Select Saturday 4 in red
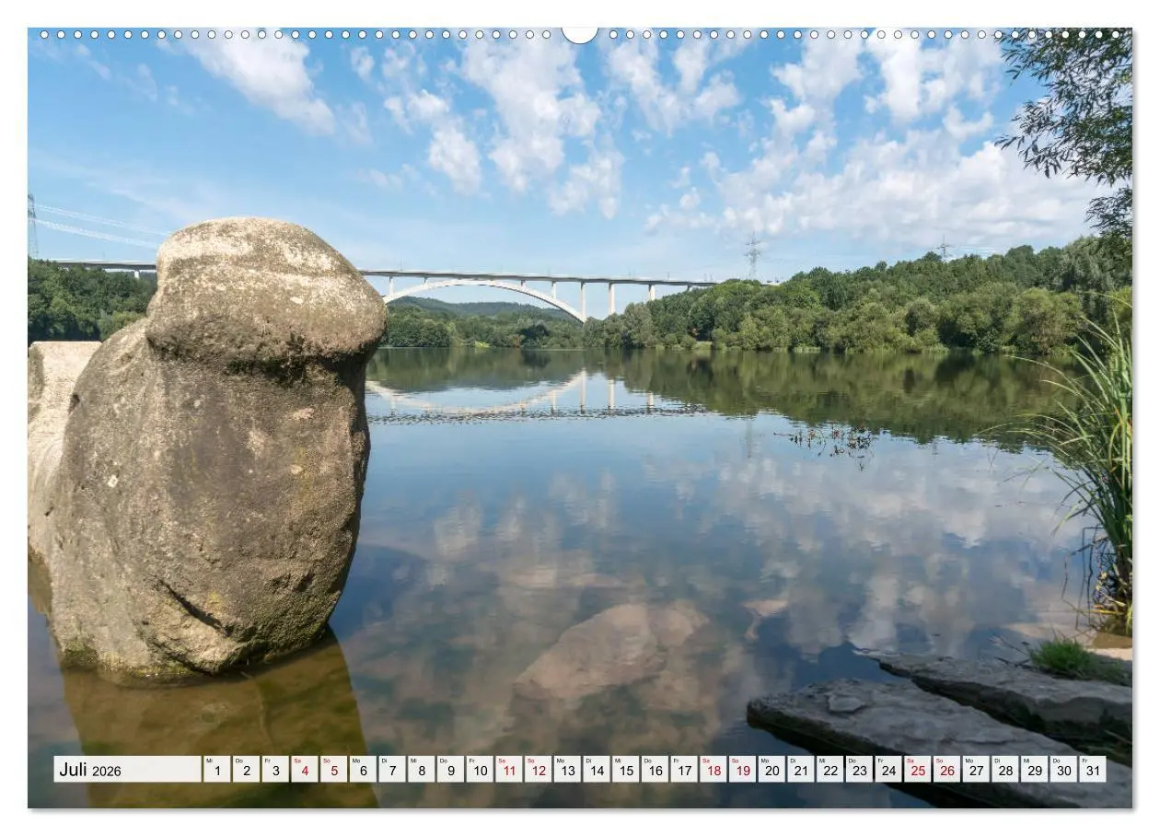 click(x=304, y=770)
